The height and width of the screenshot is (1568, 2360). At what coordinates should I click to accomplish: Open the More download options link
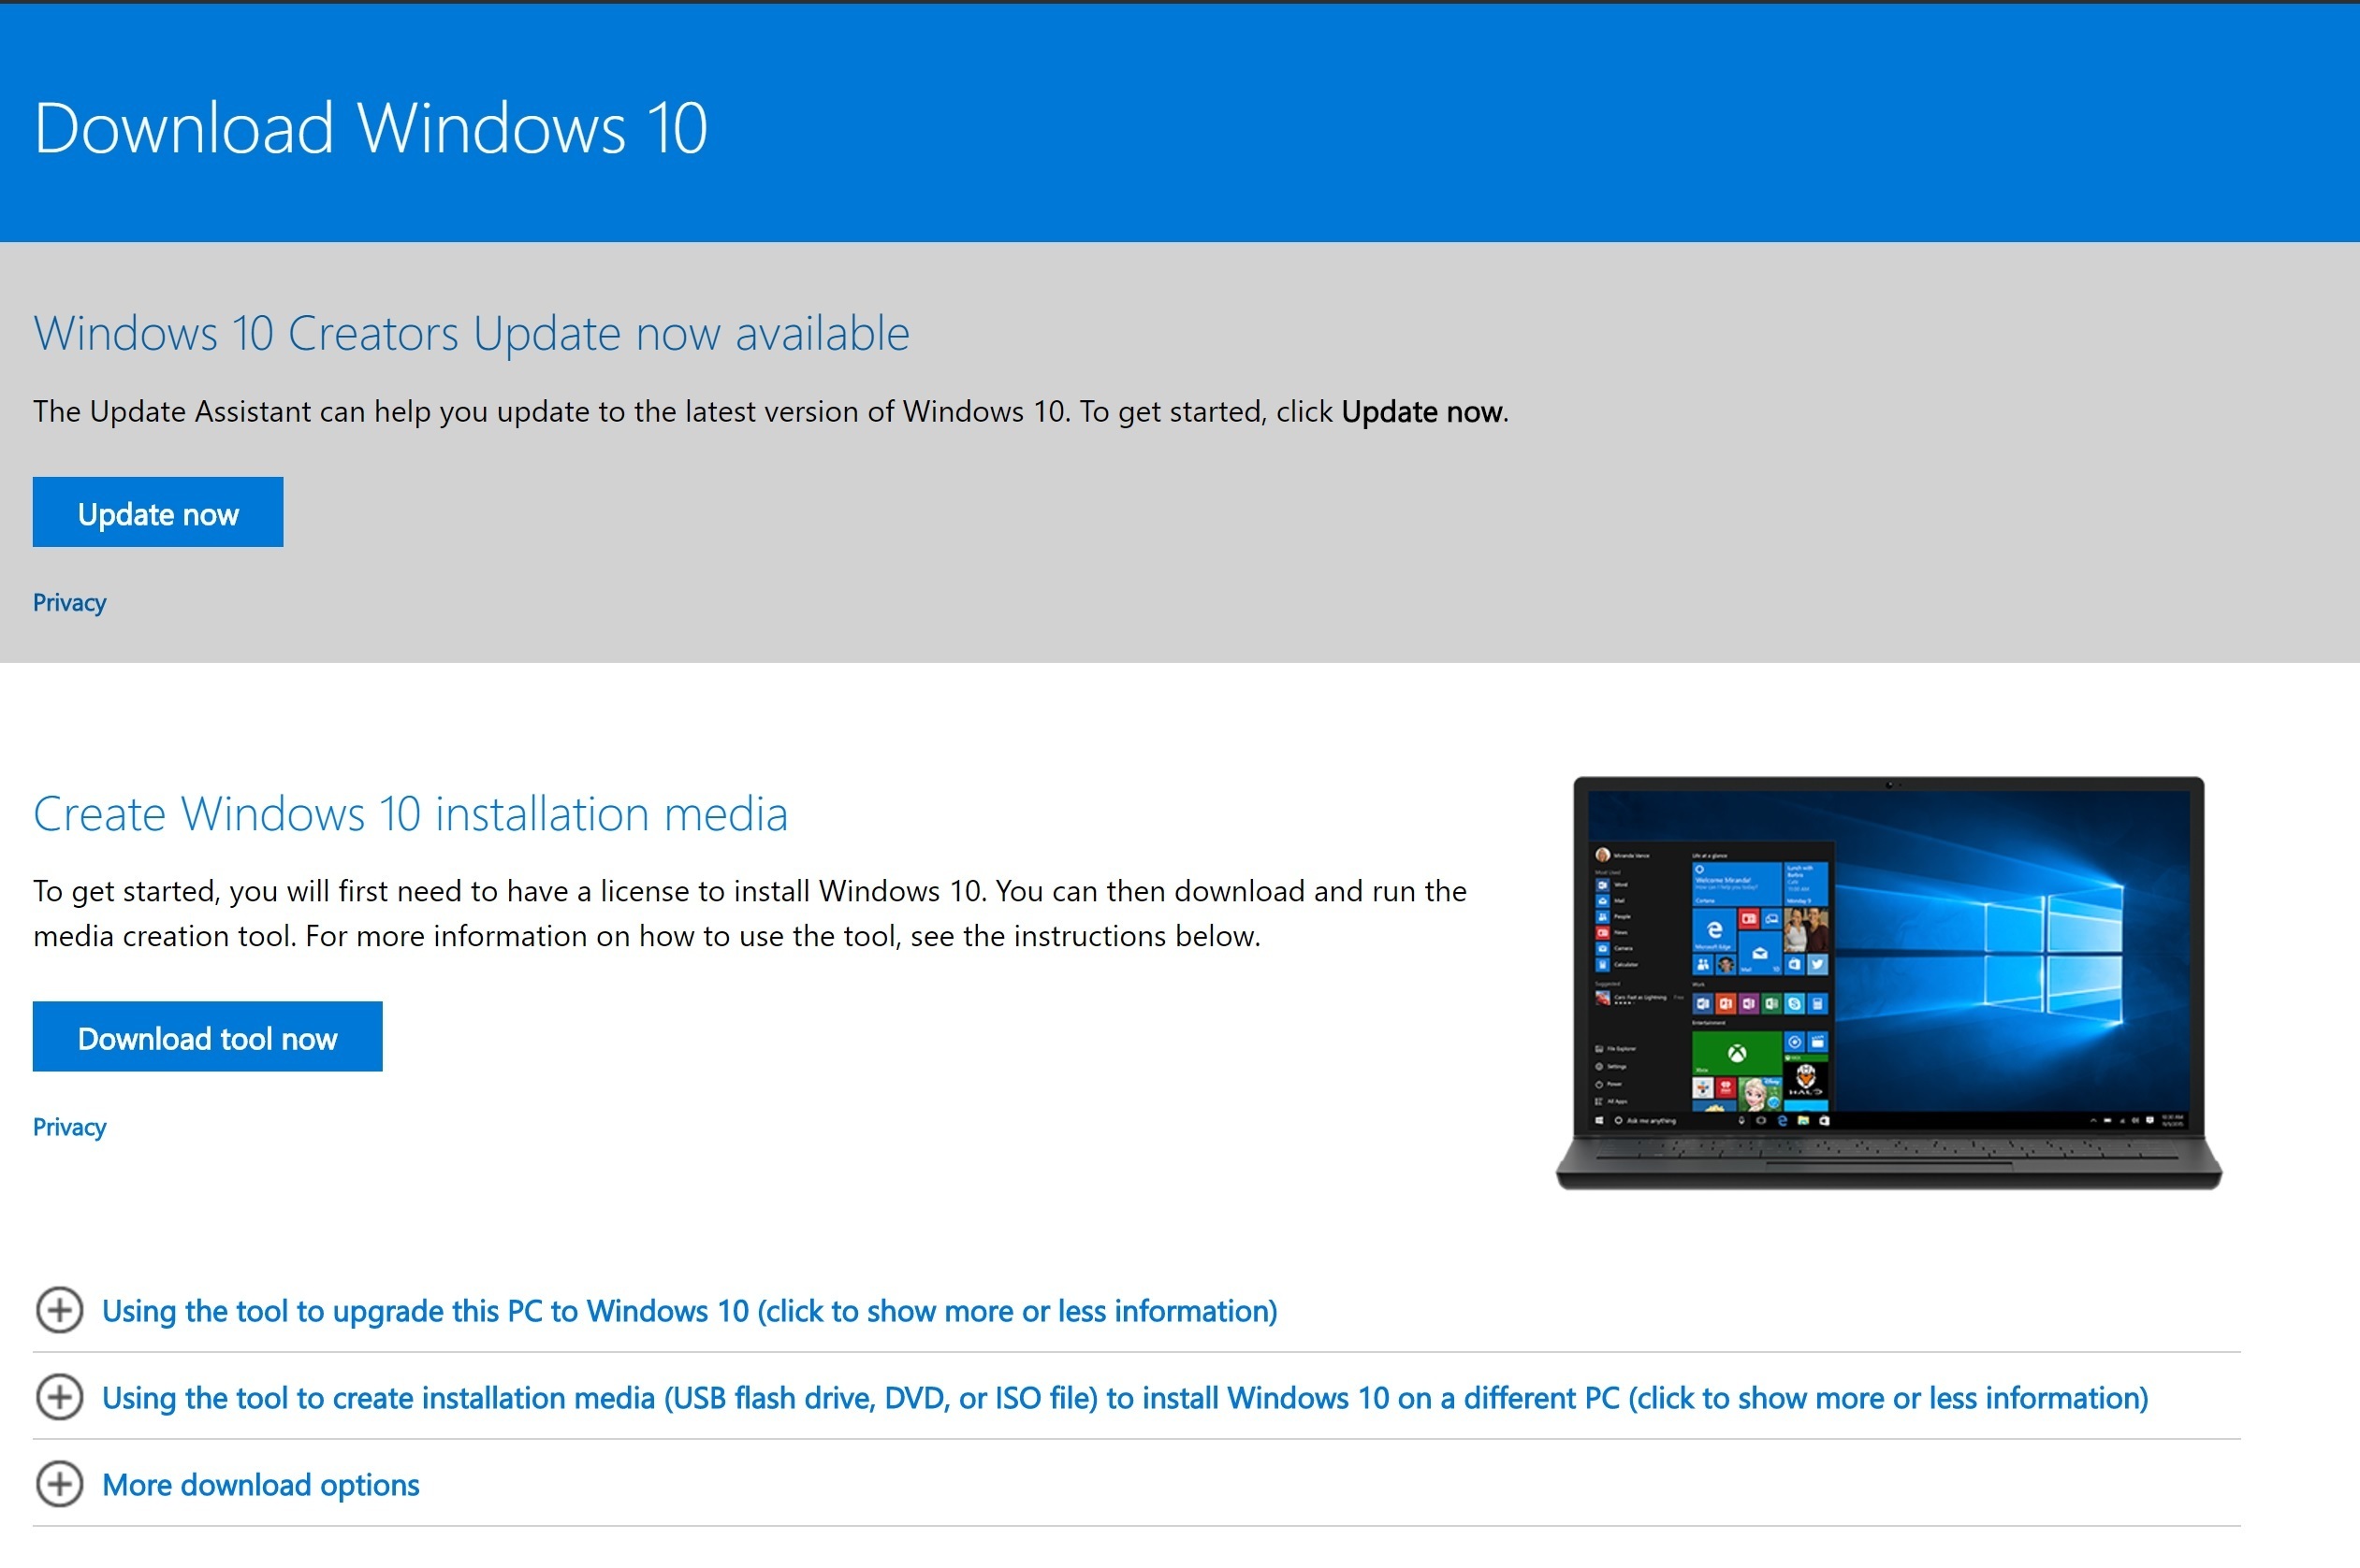[260, 1485]
